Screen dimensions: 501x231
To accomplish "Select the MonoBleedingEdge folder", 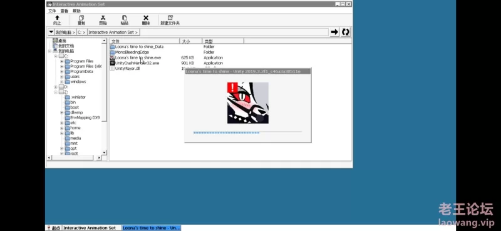I will point(132,52).
